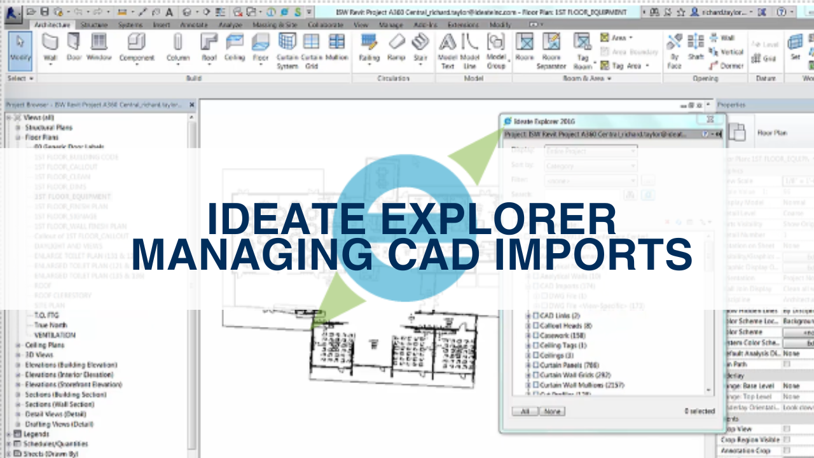The width and height of the screenshot is (814, 458).
Task: Expand Sections (Wall Section) node
Action: [18, 405]
